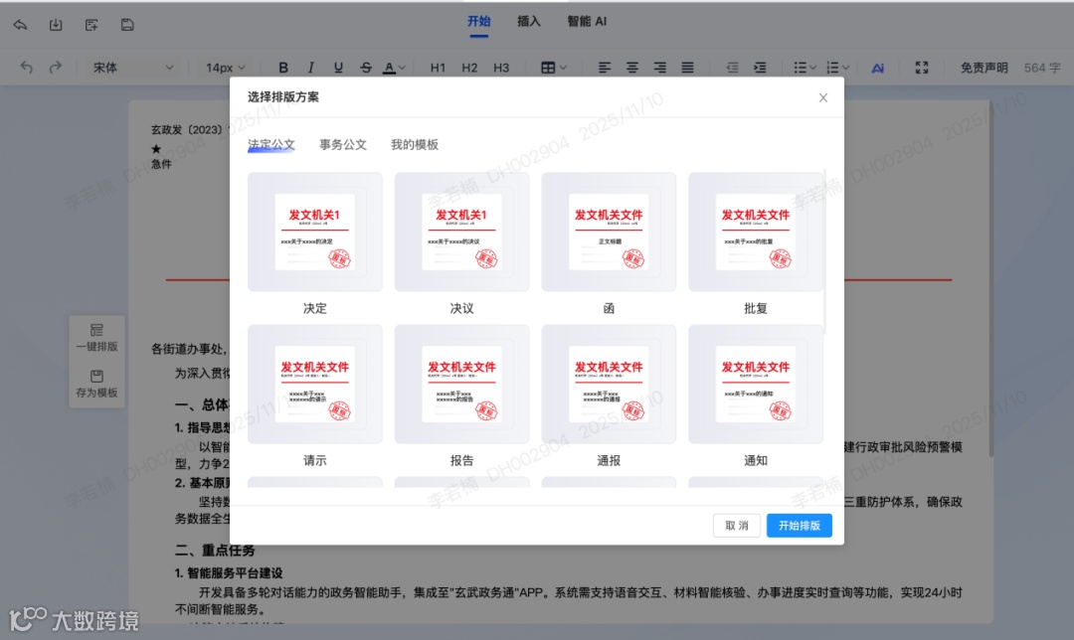This screenshot has height=640, width=1074.
Task: Choose the 通报 template thumbnail
Action: (609, 384)
